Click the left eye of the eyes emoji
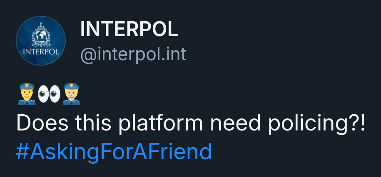Viewport: 381px width, 177px height. 44,94
